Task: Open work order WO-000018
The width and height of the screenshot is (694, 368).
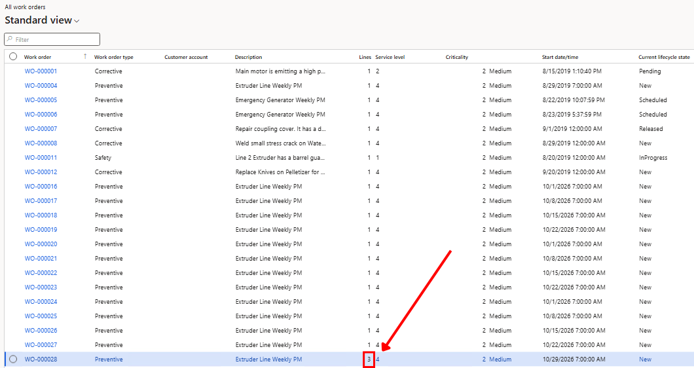Action: click(x=41, y=215)
